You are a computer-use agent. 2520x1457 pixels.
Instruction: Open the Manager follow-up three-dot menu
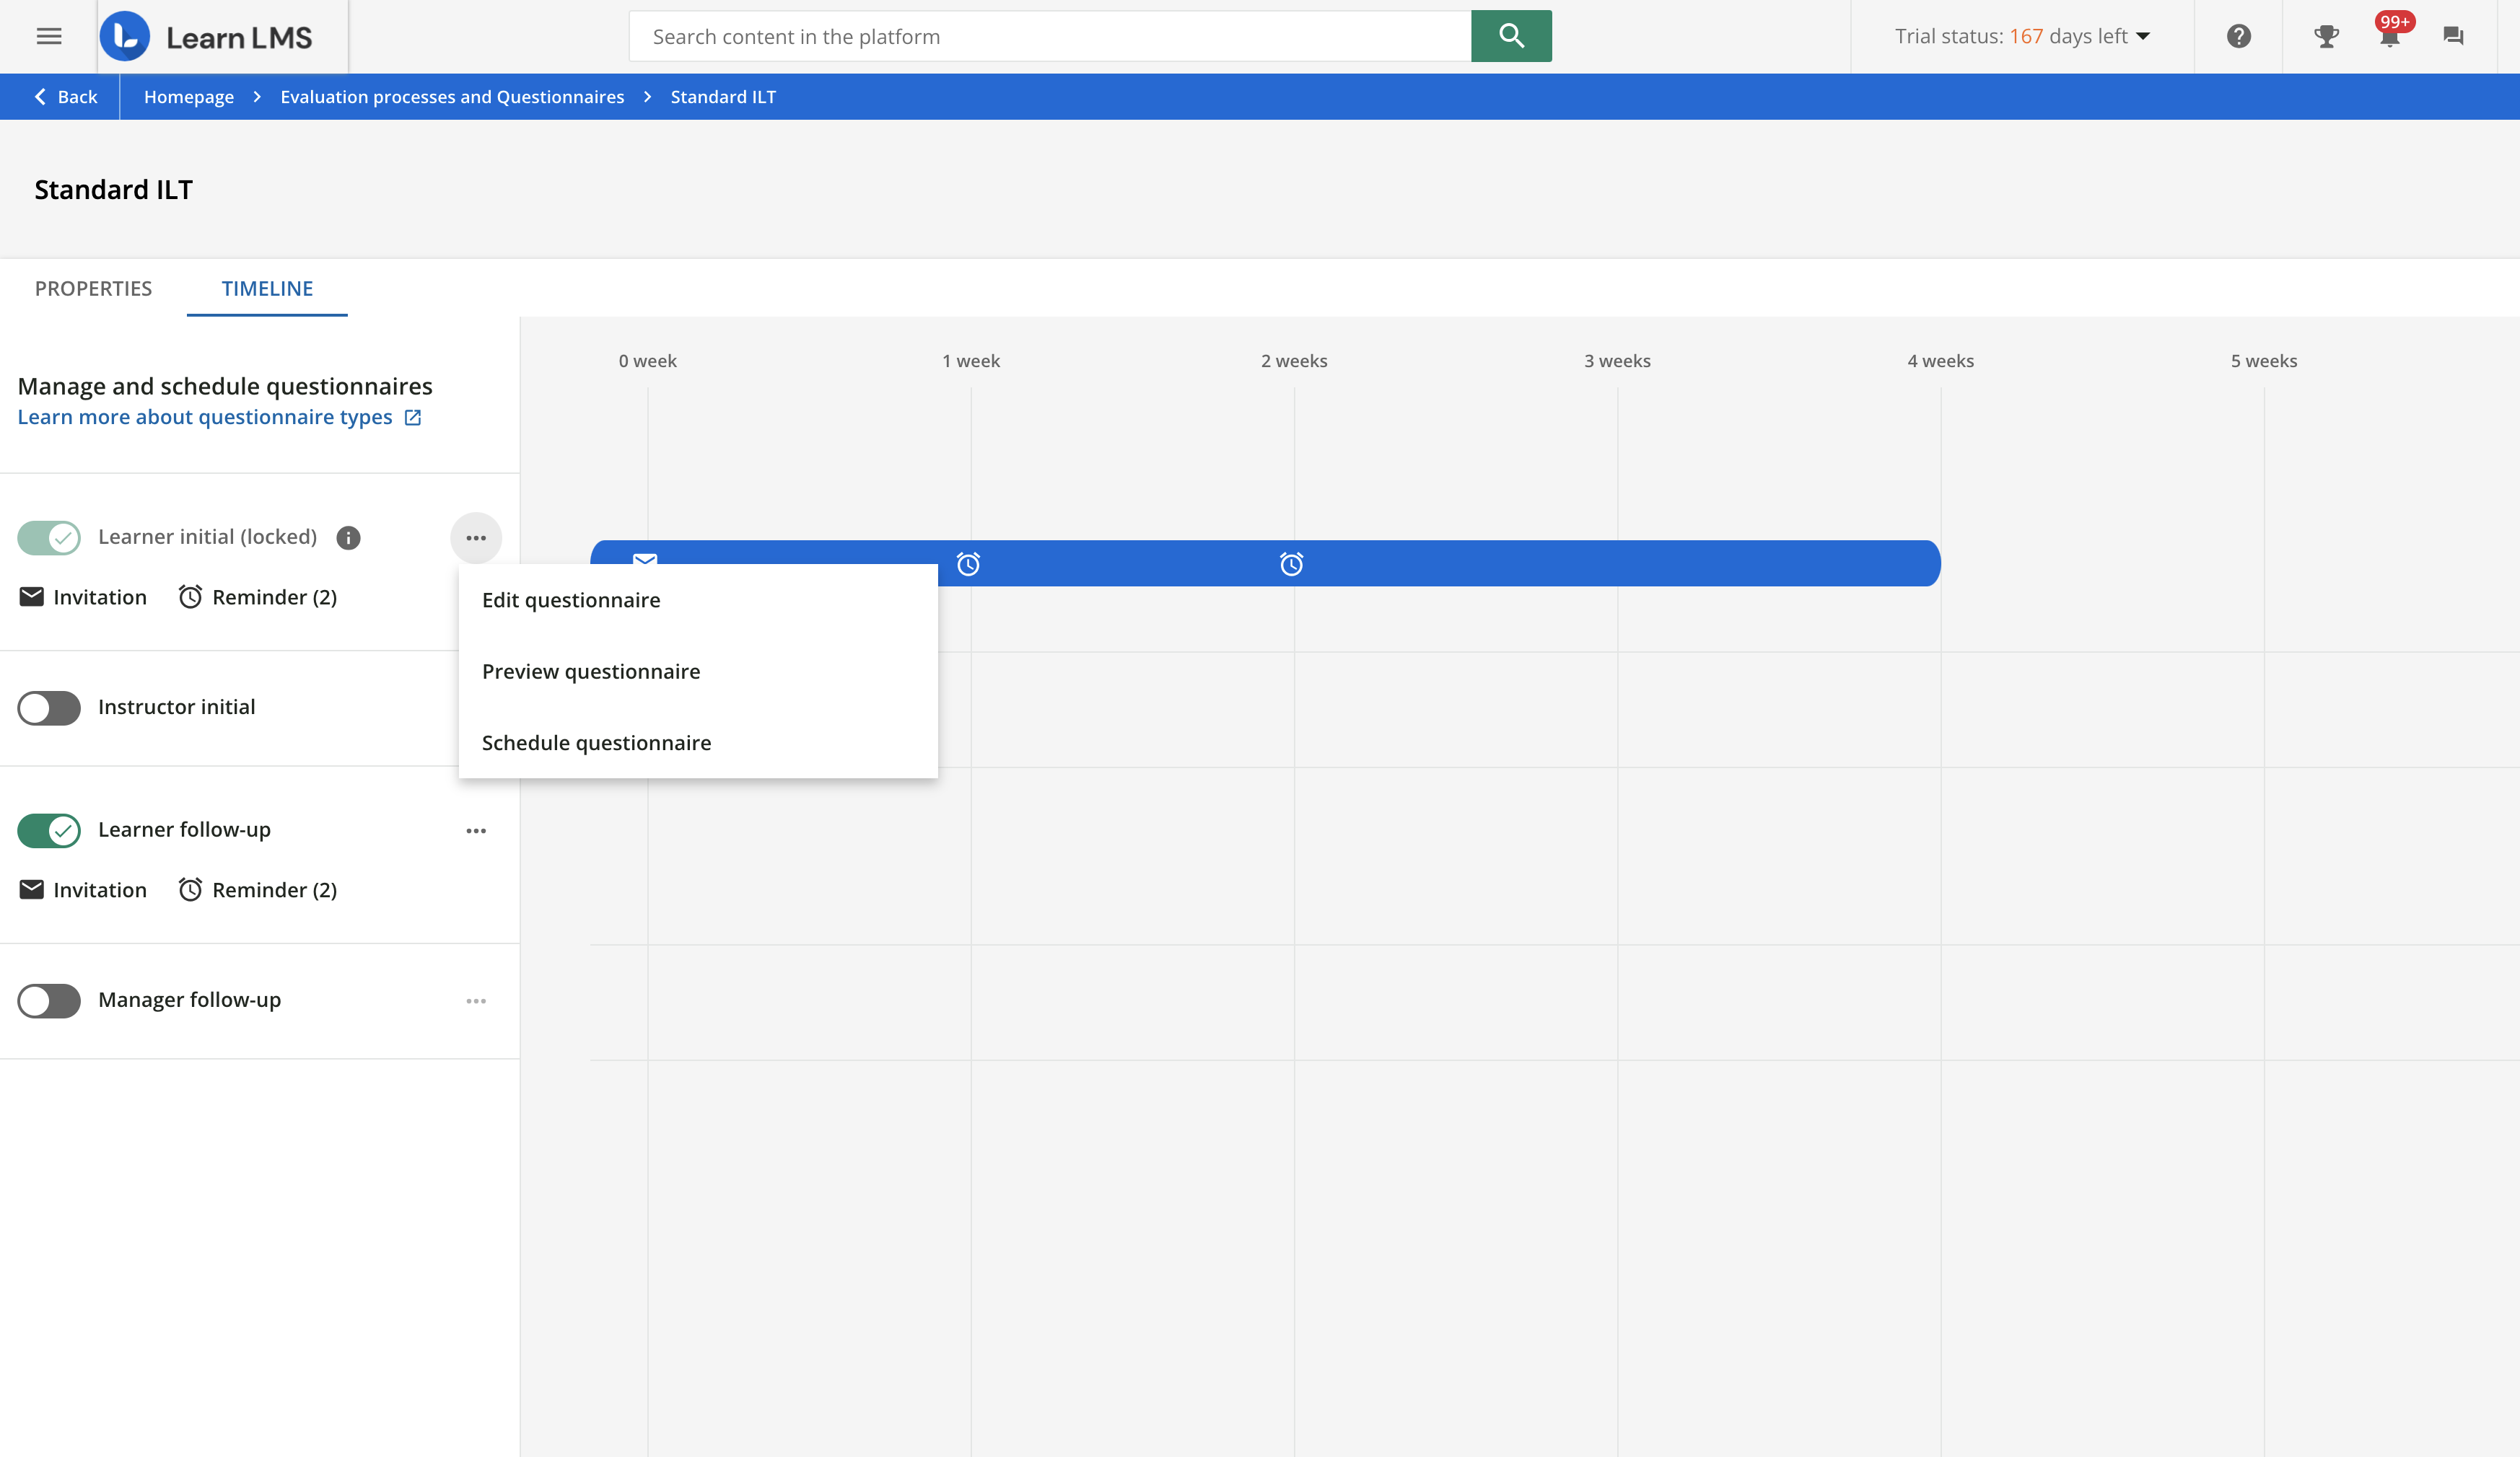pyautogui.click(x=476, y=1000)
